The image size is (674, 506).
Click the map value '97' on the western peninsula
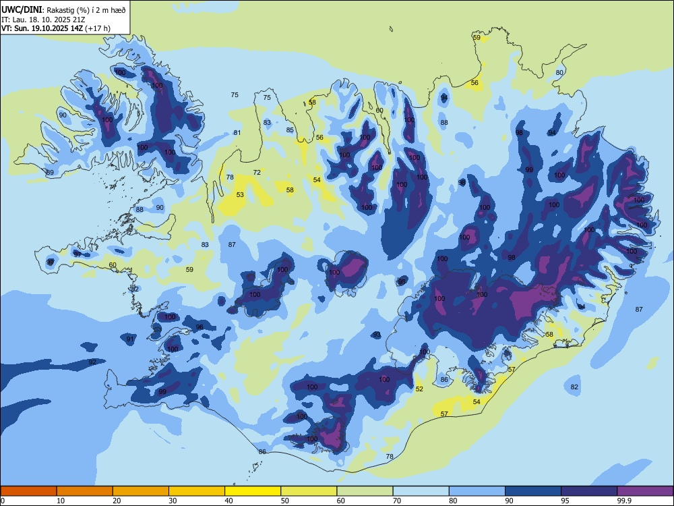tap(78, 254)
